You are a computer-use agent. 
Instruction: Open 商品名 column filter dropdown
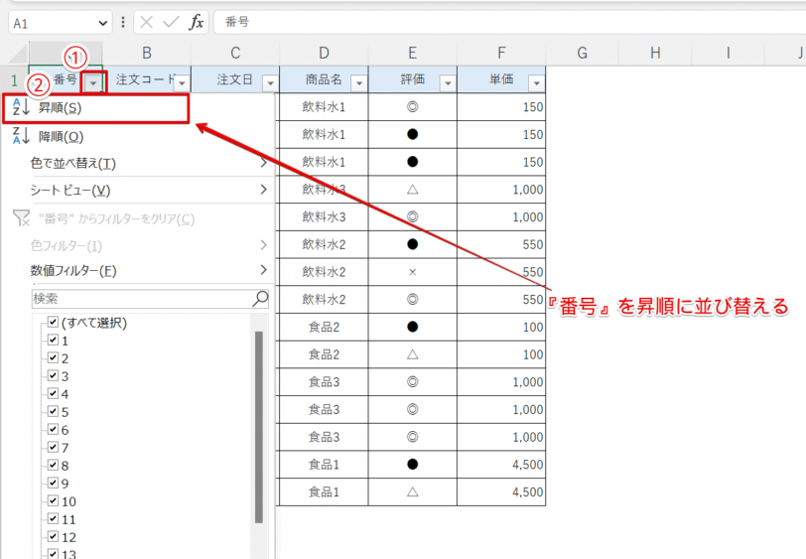pos(359,82)
